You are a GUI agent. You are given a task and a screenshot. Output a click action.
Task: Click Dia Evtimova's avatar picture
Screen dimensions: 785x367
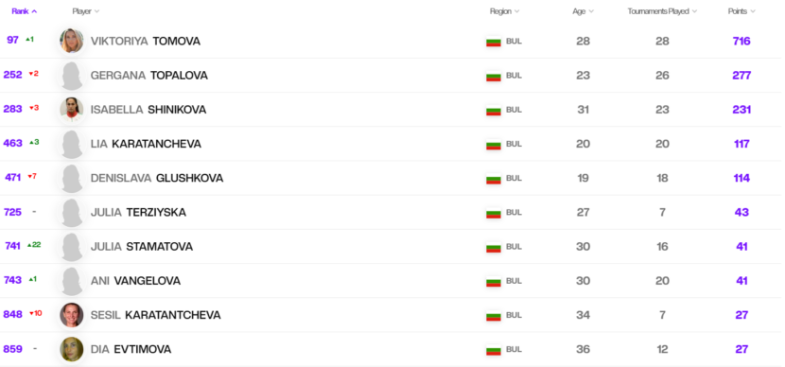(72, 349)
